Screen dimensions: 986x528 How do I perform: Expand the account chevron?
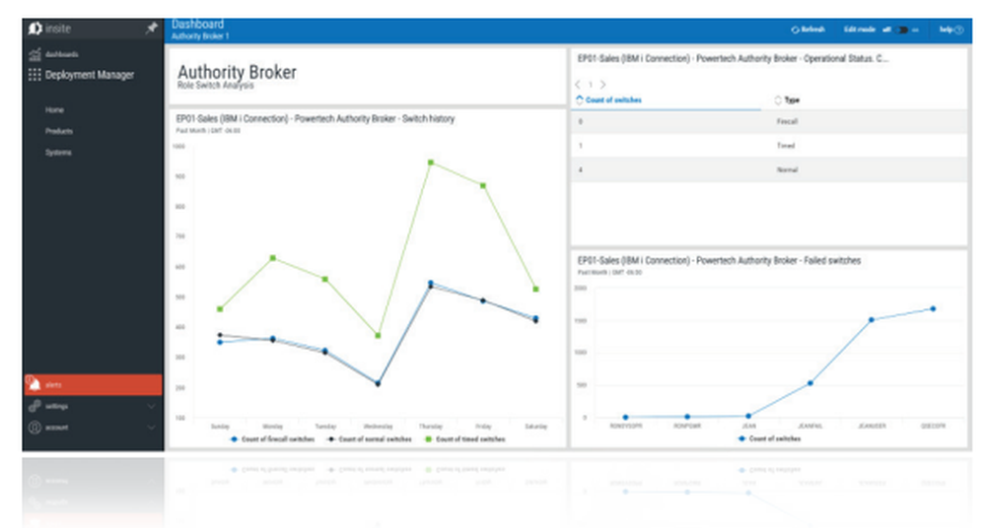(151, 428)
